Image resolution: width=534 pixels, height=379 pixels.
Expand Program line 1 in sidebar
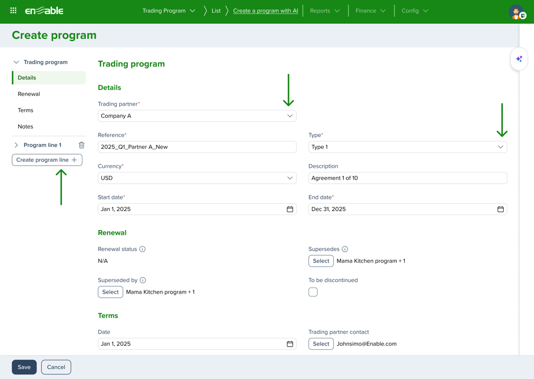point(16,145)
